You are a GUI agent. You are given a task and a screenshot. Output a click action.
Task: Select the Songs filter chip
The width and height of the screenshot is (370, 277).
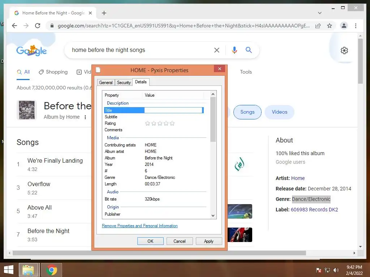247,112
